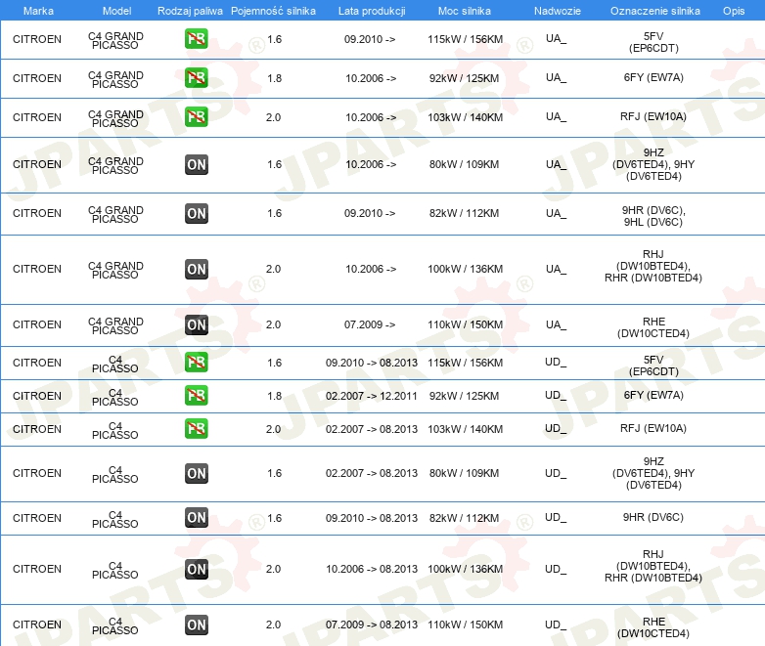Select '07.2009 ->' production date cell
Screen dimensions: 765x646
click(370, 324)
